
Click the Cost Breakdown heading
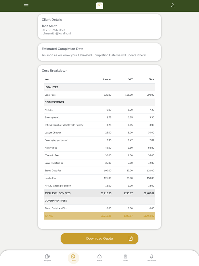(55, 71)
